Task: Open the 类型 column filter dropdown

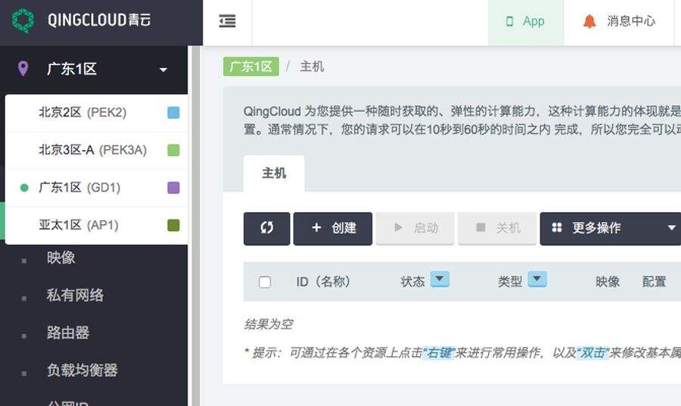Action: coord(536,280)
